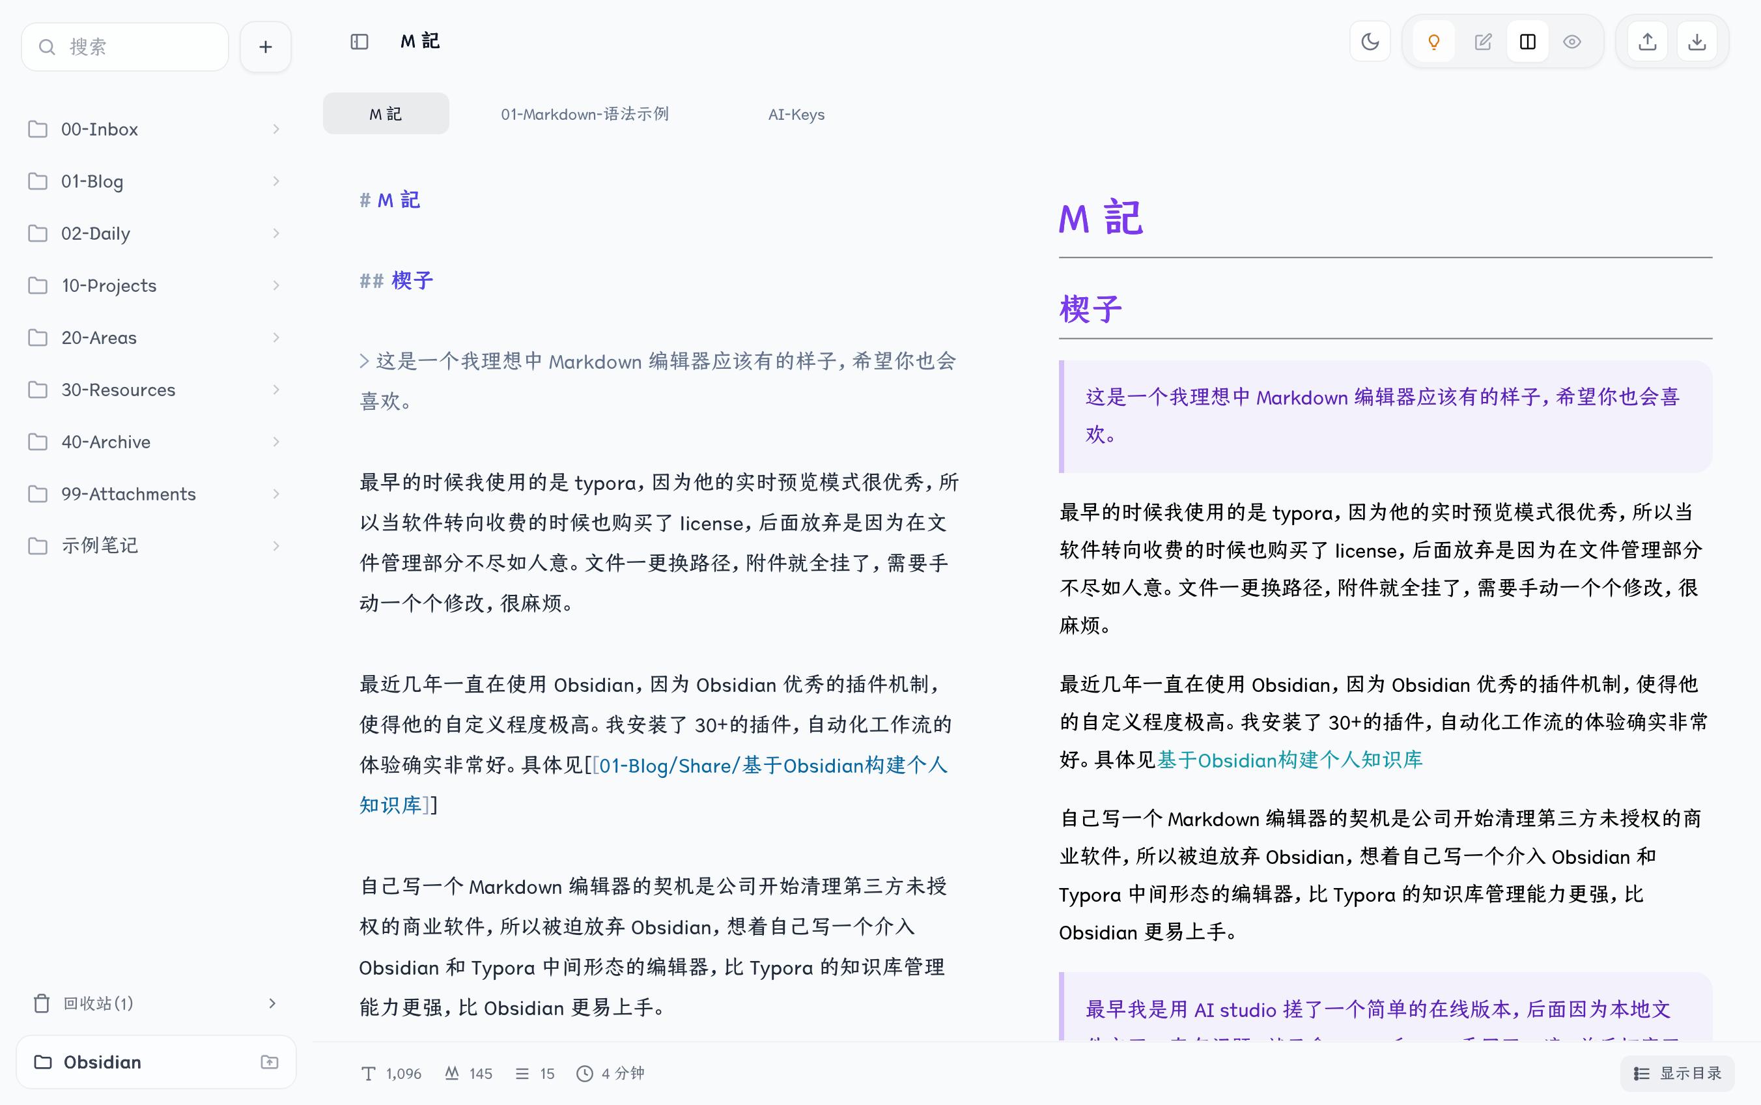This screenshot has height=1105, width=1761.
Task: Select the 02-Daily folder
Action: (156, 233)
